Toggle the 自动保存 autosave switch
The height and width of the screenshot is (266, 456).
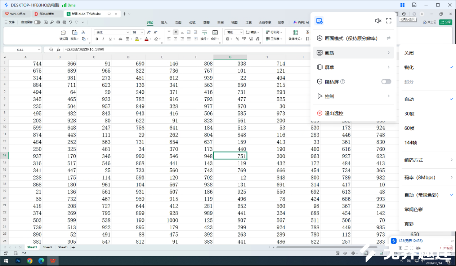tap(37, 22)
